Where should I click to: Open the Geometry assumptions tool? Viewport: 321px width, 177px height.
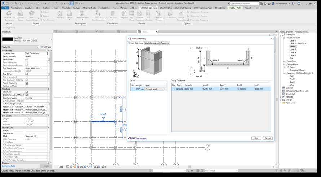[x=60, y=15]
